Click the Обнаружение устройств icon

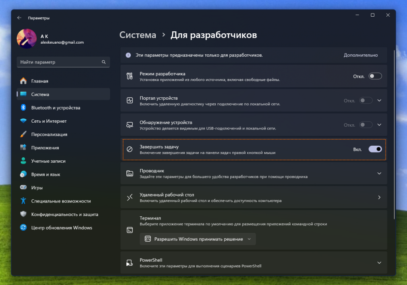coord(130,125)
